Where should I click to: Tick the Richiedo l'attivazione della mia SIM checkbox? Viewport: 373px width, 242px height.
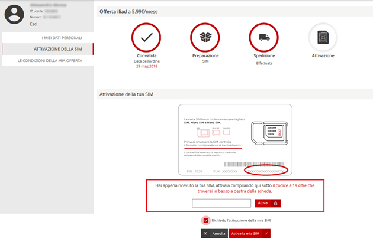pos(205,220)
